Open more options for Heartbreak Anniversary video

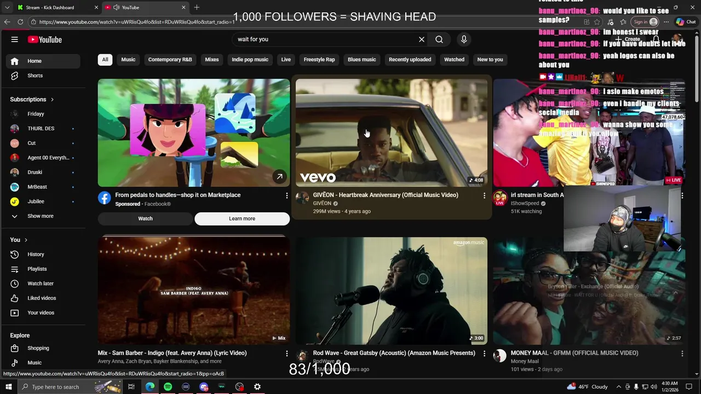(x=484, y=195)
